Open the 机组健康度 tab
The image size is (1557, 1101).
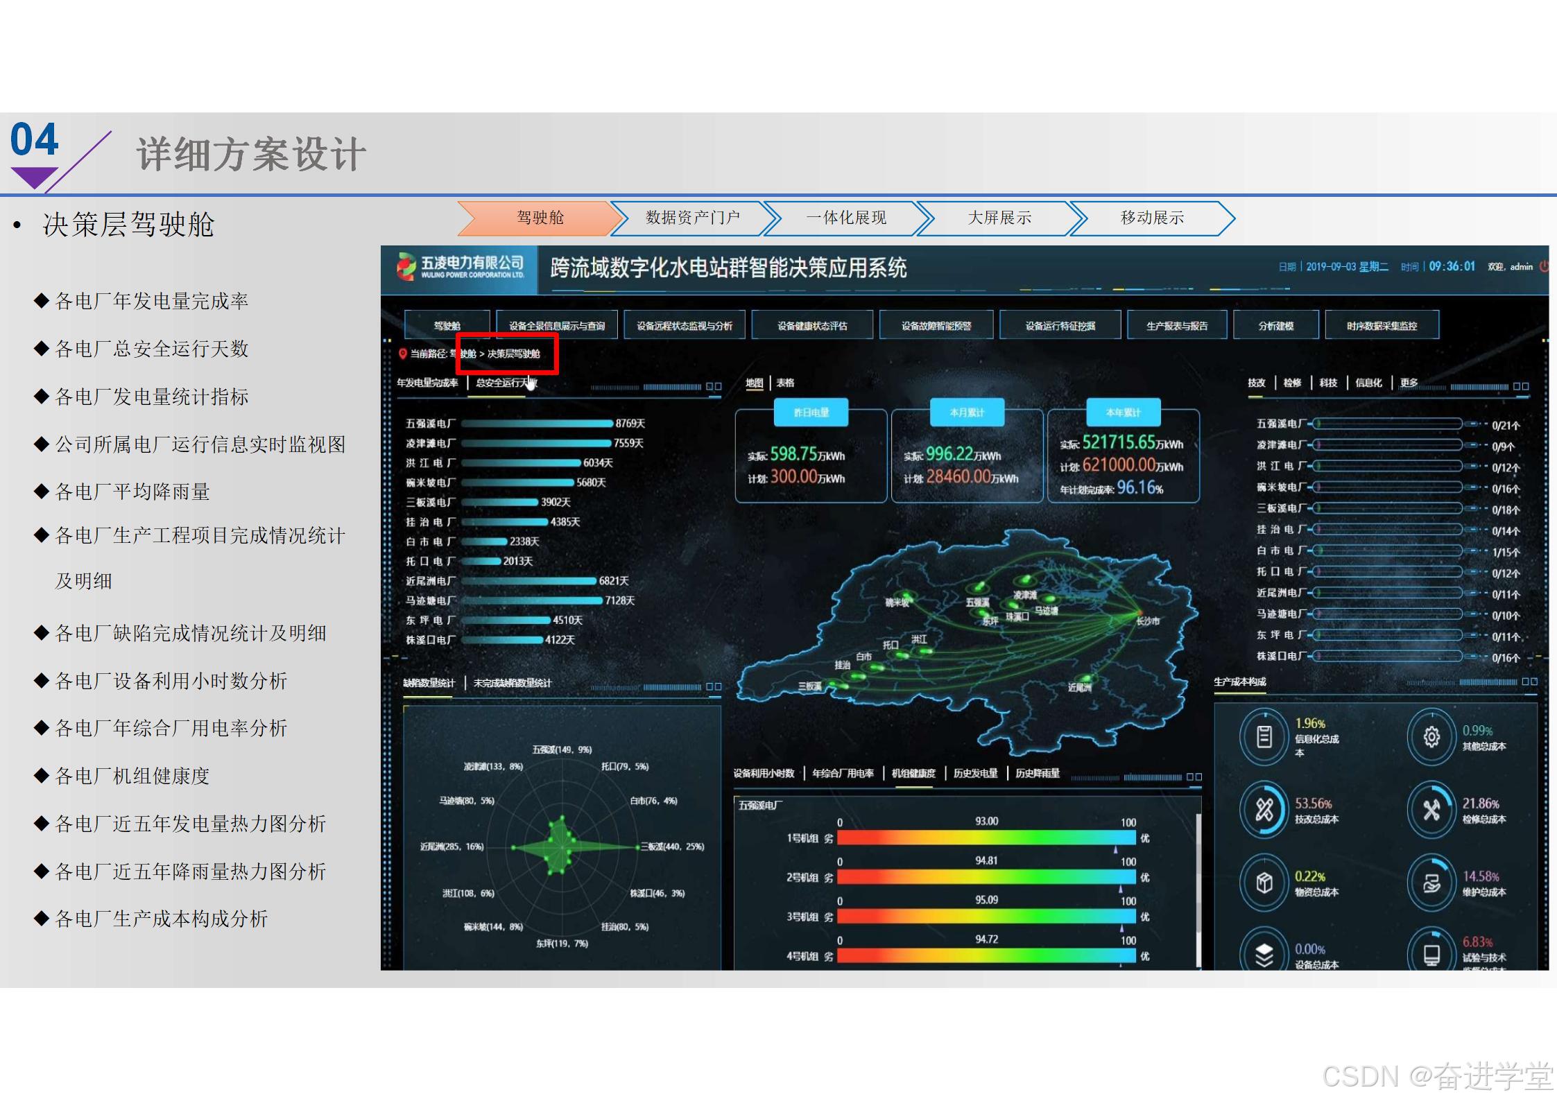pos(913,773)
